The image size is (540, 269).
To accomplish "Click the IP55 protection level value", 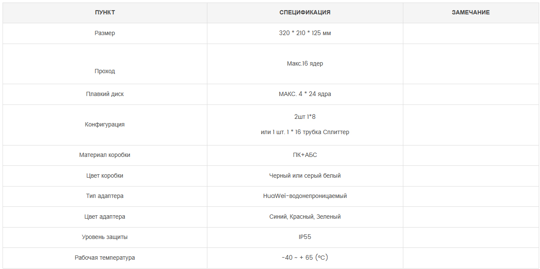I will pyautogui.click(x=305, y=237).
